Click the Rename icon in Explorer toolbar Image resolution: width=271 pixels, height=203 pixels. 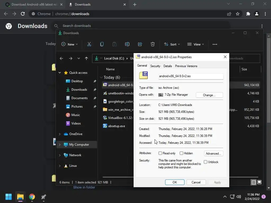(127, 44)
